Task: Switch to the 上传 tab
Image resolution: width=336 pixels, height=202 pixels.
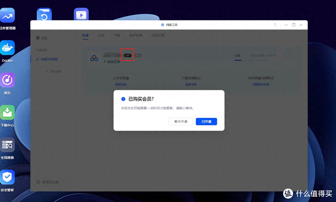Action: tap(101, 35)
